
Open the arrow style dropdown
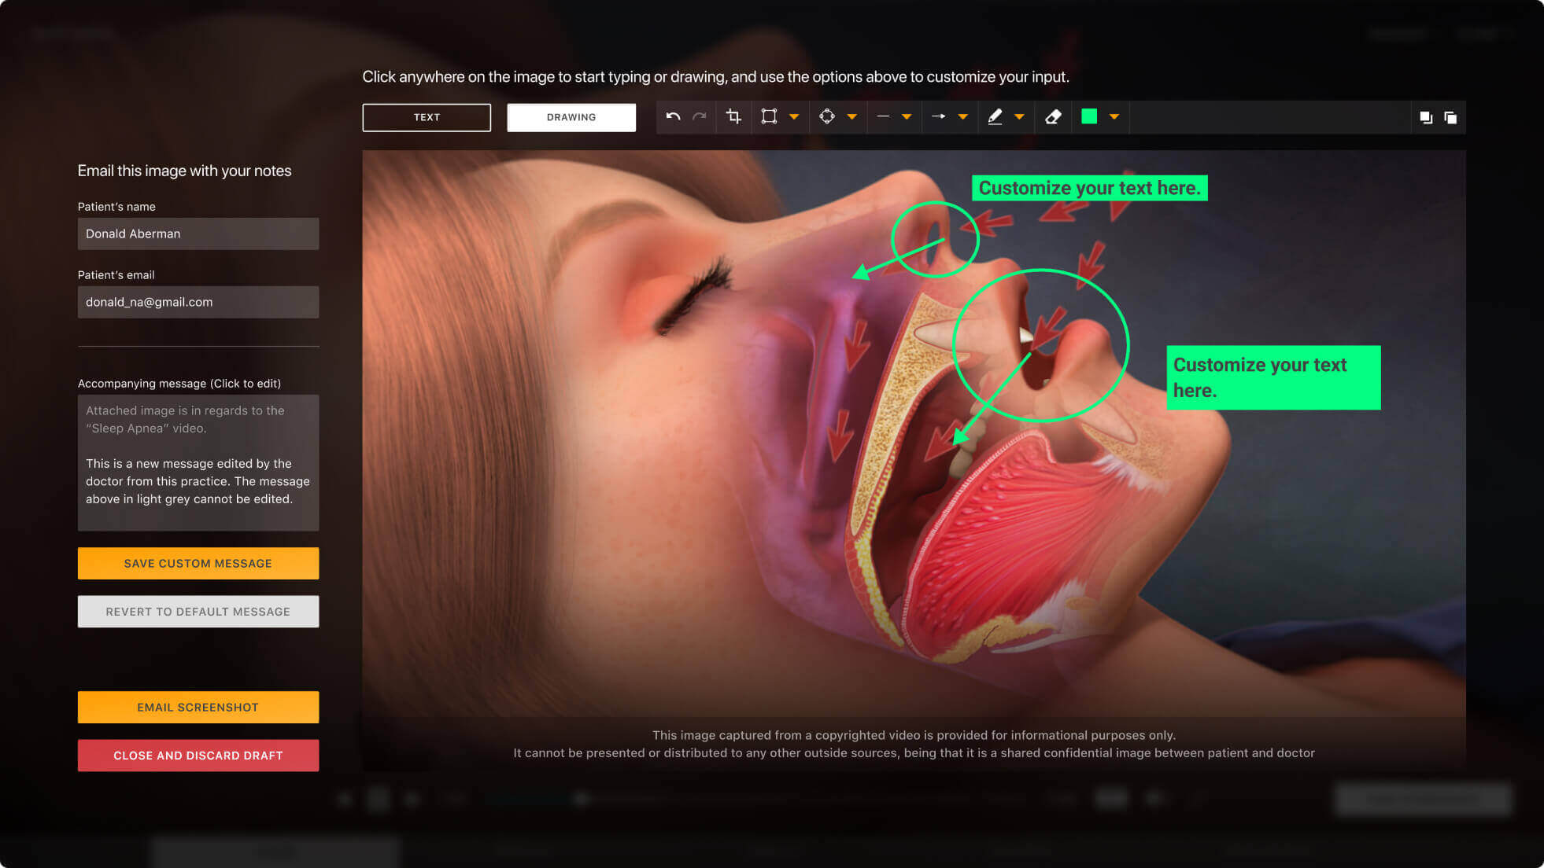pos(962,117)
